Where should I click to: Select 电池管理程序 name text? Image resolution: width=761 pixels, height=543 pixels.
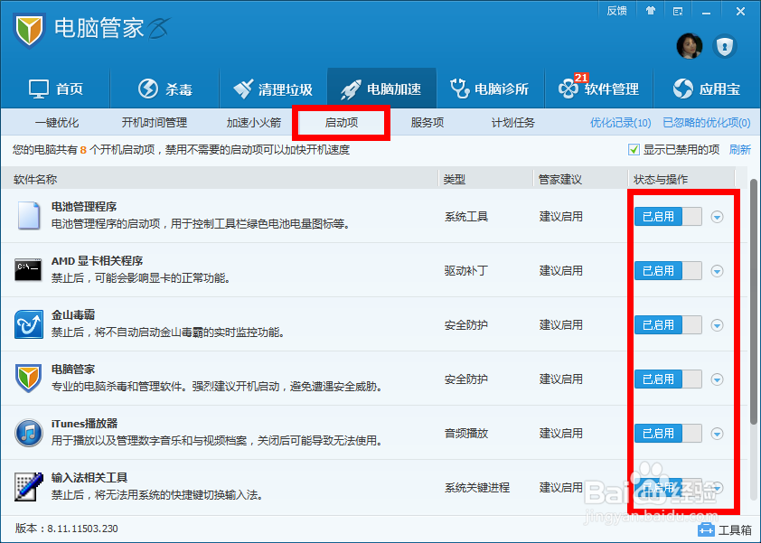84,207
